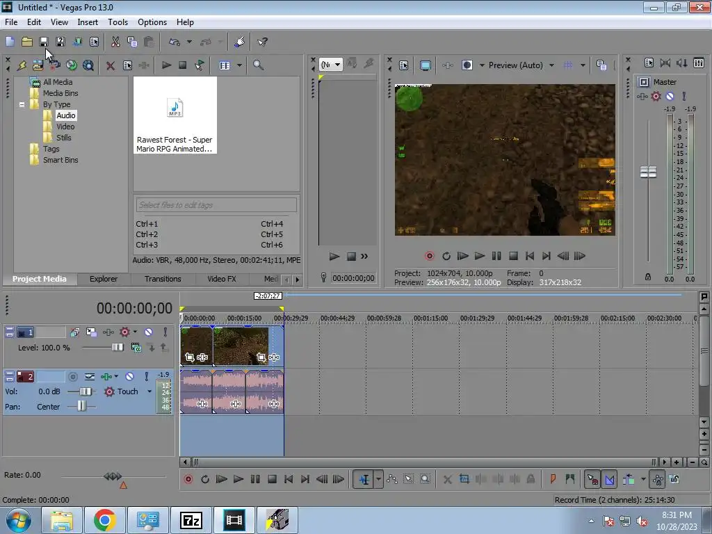This screenshot has width=712, height=534.
Task: Mute audio track 2
Action: point(129,376)
